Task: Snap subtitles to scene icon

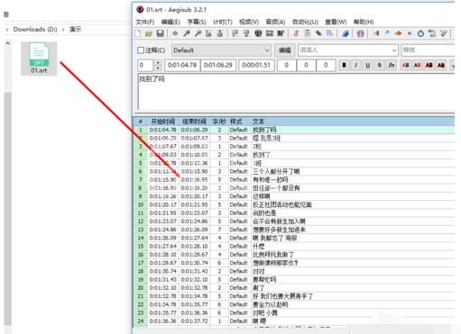Action: (269, 33)
